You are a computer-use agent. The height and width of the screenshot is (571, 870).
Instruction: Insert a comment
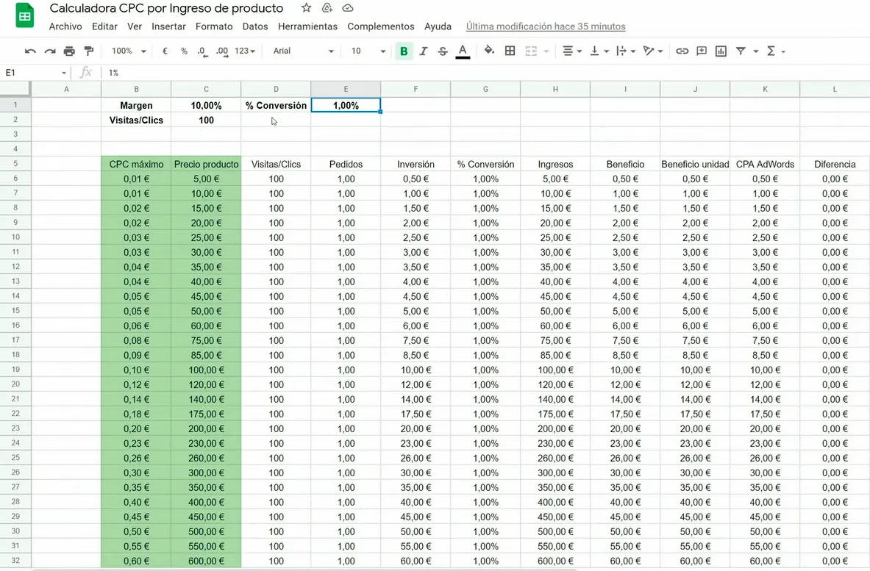(702, 51)
